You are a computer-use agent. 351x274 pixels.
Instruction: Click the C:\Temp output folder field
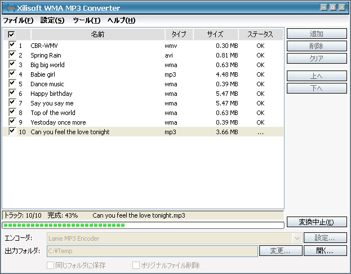[x=153, y=250]
